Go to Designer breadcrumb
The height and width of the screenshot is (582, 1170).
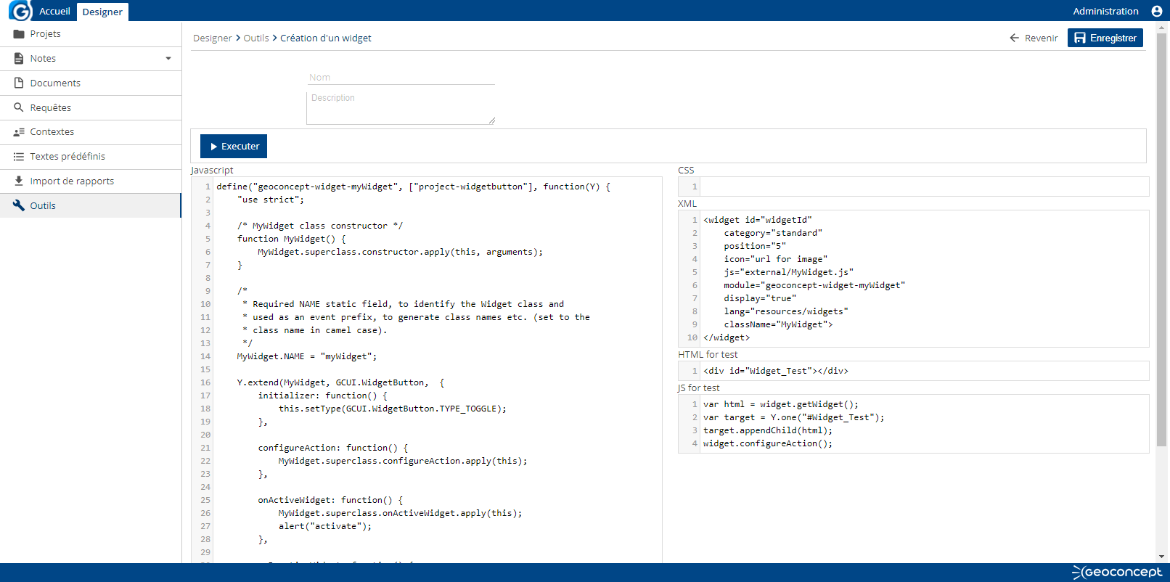[213, 38]
